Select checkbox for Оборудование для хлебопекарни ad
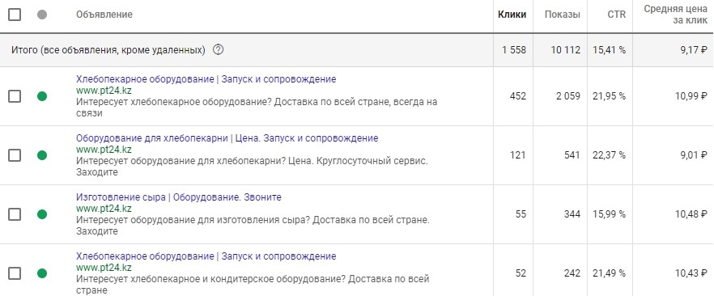 click(x=15, y=155)
